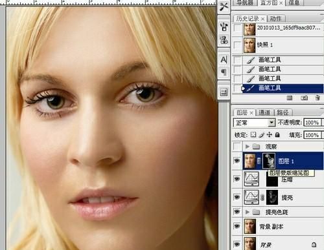Viewport: 324px width, 250px height.
Task: Click the 填充 100% field
Action: pyautogui.click(x=312, y=135)
